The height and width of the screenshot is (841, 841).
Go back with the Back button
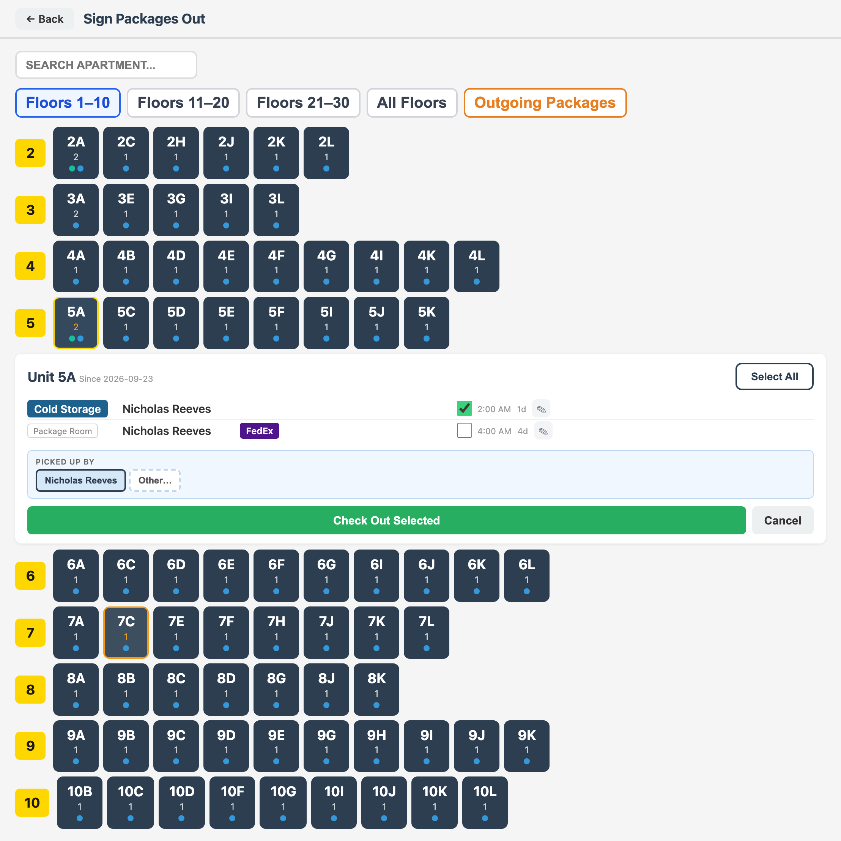(x=45, y=19)
